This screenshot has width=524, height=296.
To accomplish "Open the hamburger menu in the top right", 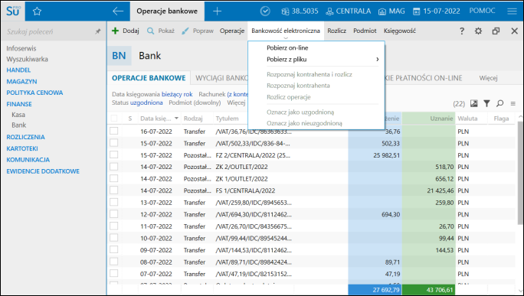I will pos(512,11).
